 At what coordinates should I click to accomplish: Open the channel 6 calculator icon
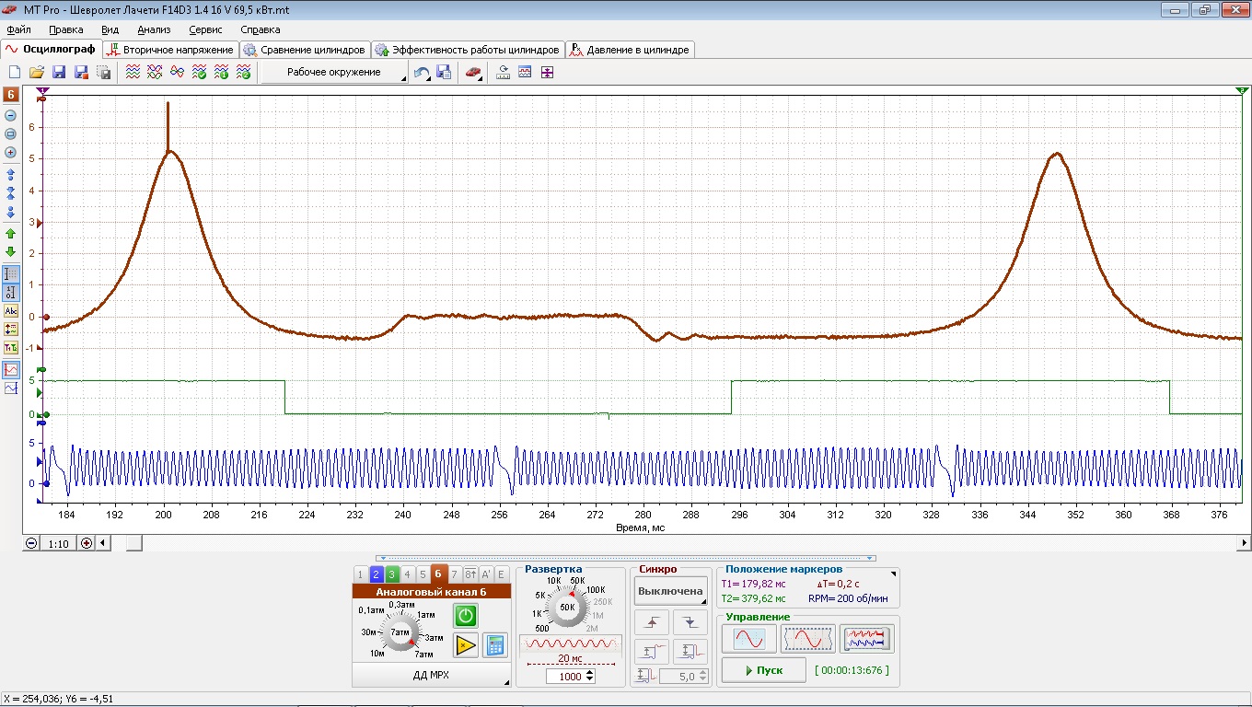(x=494, y=644)
